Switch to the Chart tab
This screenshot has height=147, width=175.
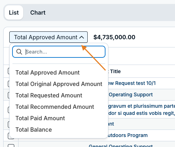38,12
